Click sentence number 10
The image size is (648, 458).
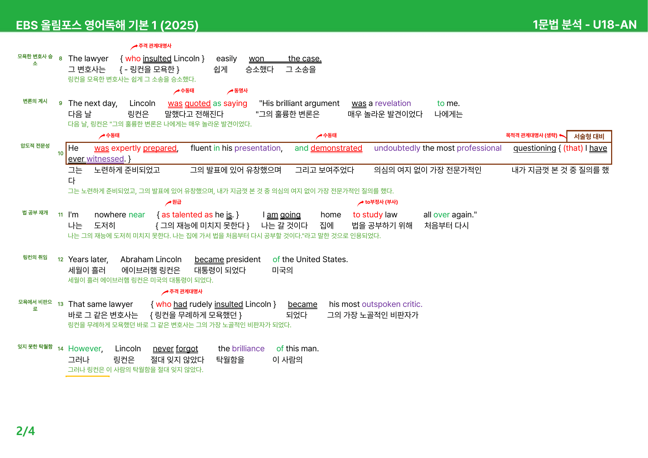61,153
